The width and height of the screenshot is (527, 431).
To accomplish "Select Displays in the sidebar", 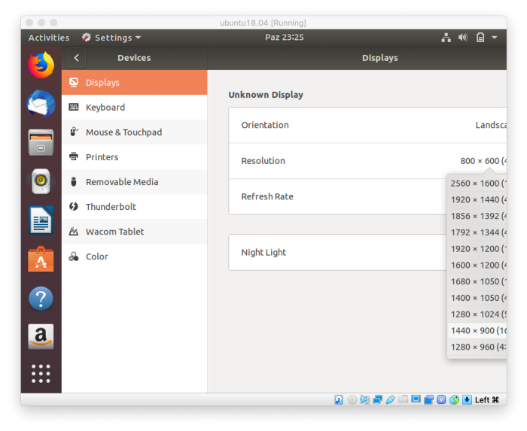I will coord(135,82).
